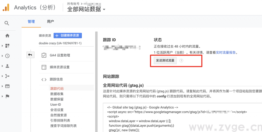Screen dimensions: 262x132
Task: Expand the Realtime section arrow
Action: 2,56
